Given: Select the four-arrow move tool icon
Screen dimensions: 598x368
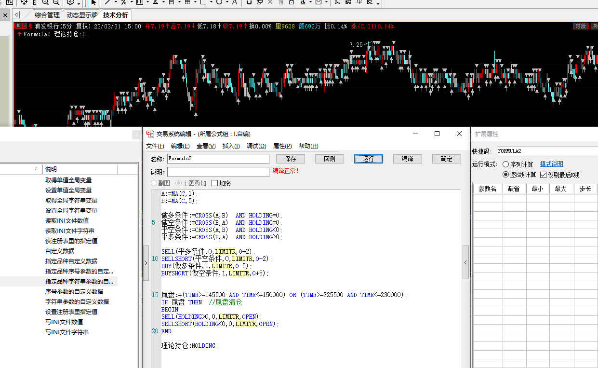Looking at the screenshot, I should click(x=24, y=2).
